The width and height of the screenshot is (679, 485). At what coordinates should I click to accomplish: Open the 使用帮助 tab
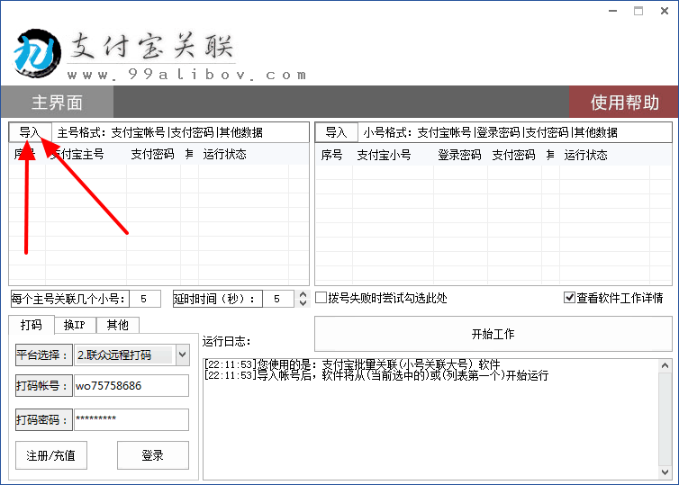coord(623,102)
